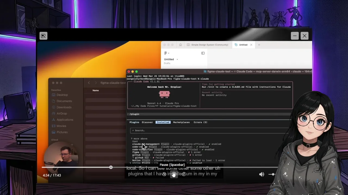Open Desktop in Finder sidebar
The width and height of the screenshot is (348, 195).
click(60, 95)
